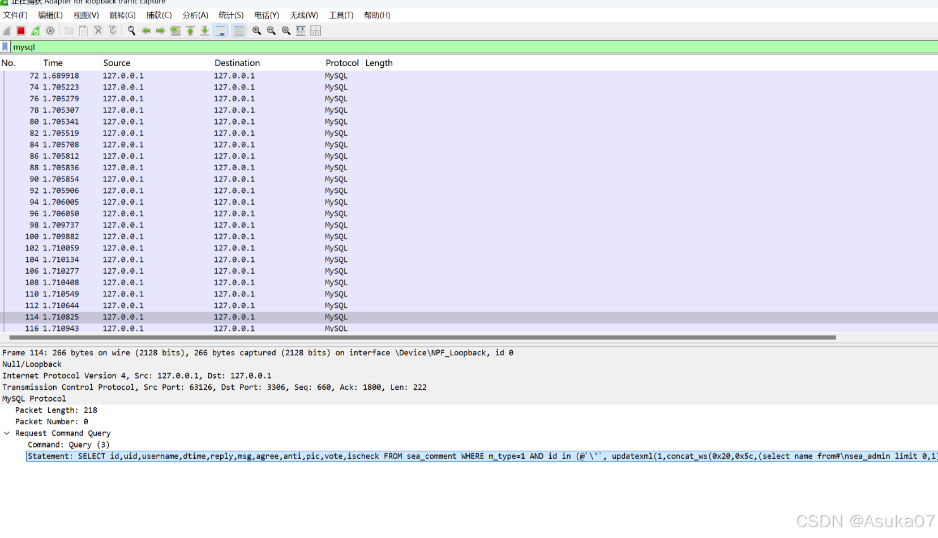Click the display filter bookmark icon
This screenshot has width=938, height=538.
point(5,47)
